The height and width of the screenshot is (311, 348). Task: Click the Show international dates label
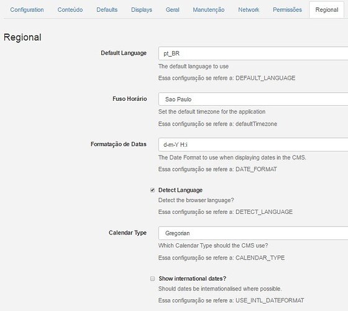[x=193, y=279]
